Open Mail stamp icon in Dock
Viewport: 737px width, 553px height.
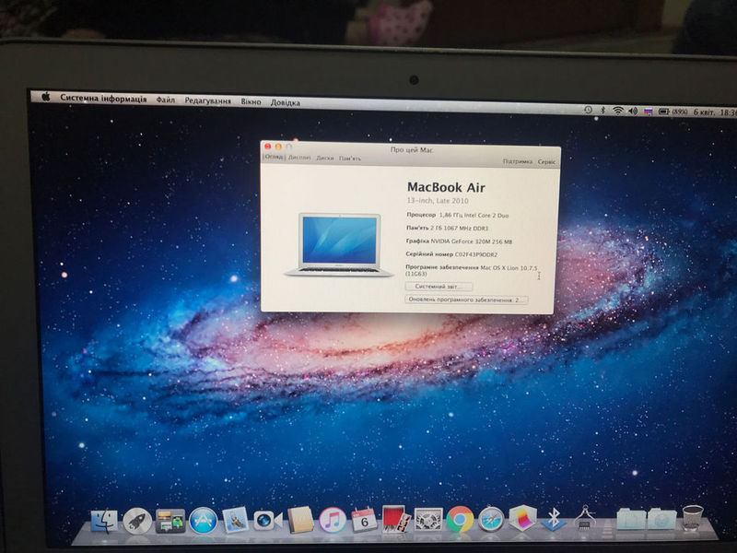click(235, 520)
